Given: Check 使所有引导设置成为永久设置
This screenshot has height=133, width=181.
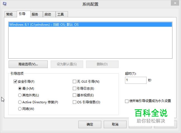Looking at the screenshot, I should [x=127, y=101].
